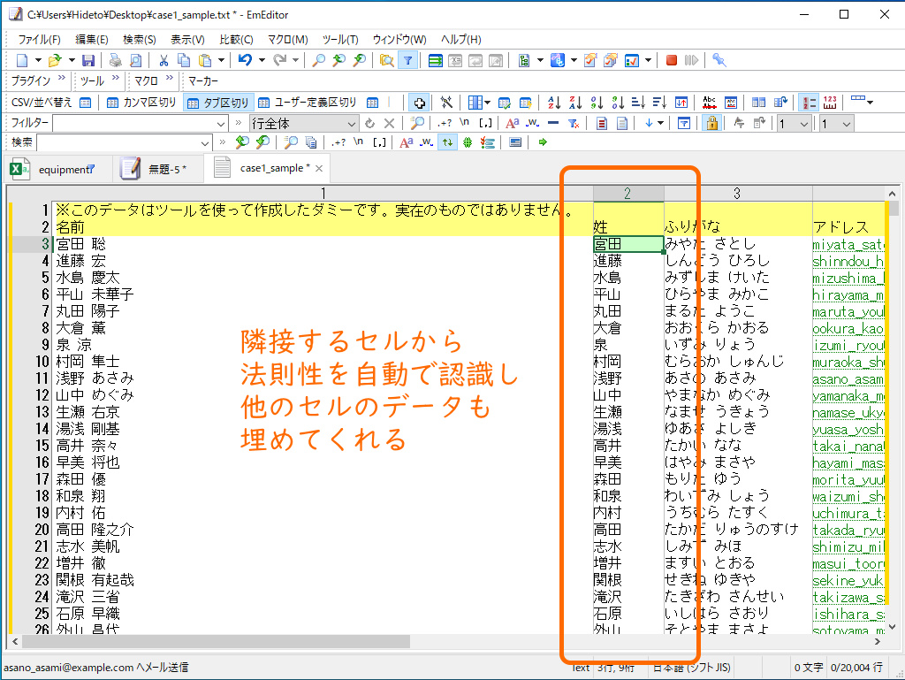
Task: Click the Clear filter funnel icon with red x
Action: (573, 124)
